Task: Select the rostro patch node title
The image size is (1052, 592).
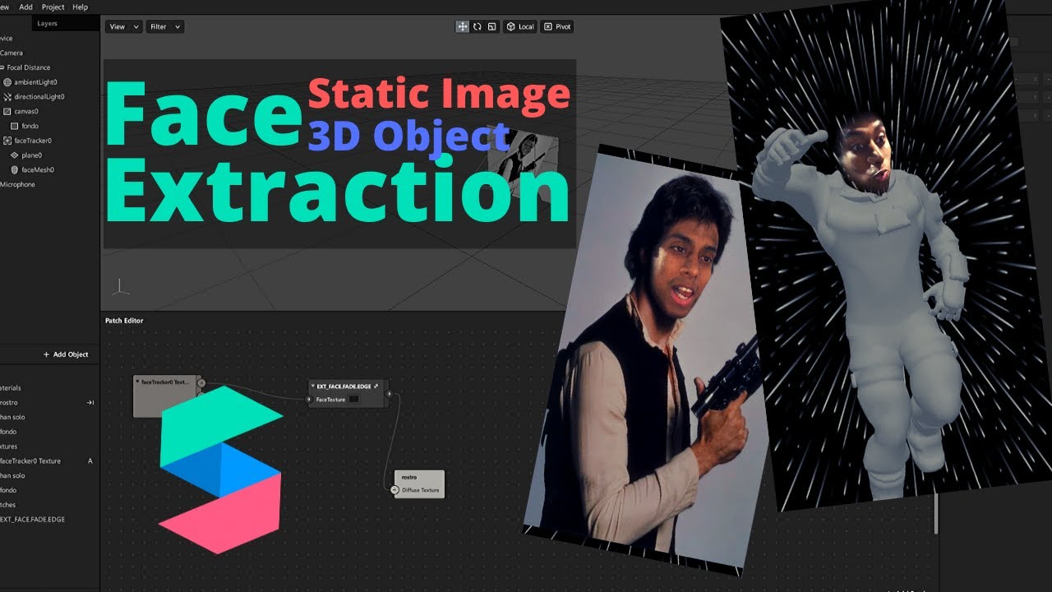Action: [409, 477]
